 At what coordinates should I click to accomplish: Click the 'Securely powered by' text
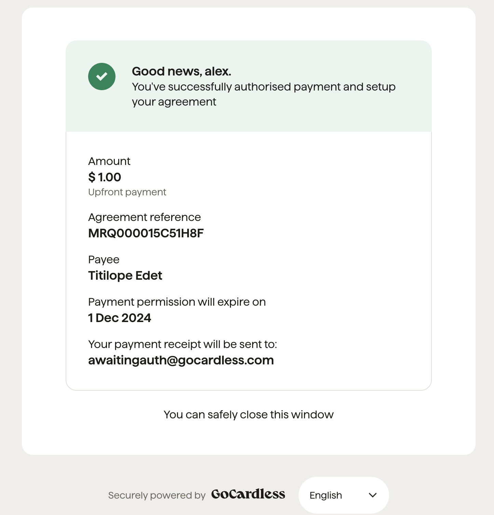click(x=157, y=496)
